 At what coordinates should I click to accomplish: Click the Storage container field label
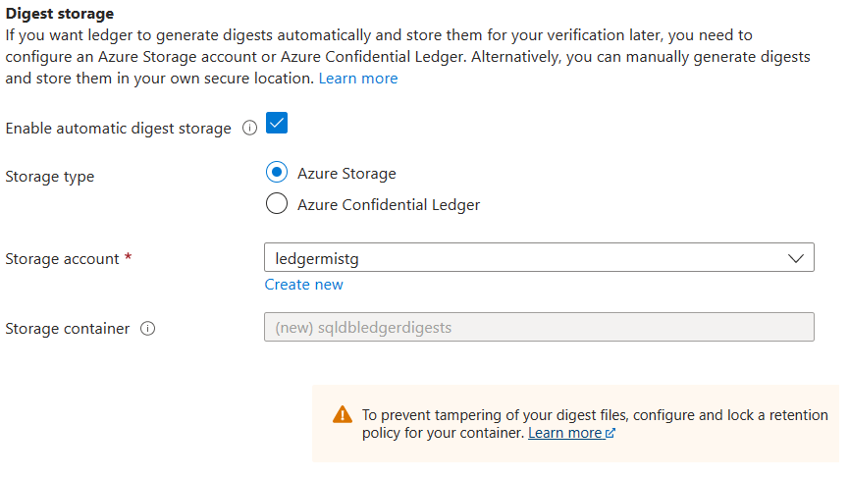coord(68,329)
